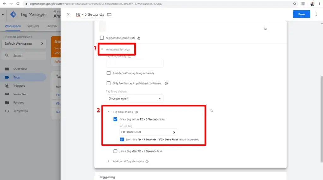Click the search magnifier icon in sidebar
The height and width of the screenshot is (180, 323).
pos(7,55)
